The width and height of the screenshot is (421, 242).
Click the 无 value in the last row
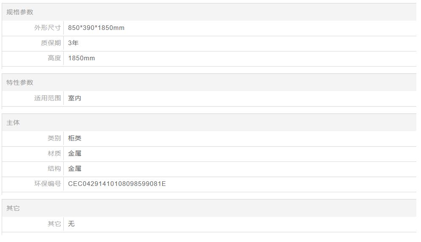(x=71, y=224)
